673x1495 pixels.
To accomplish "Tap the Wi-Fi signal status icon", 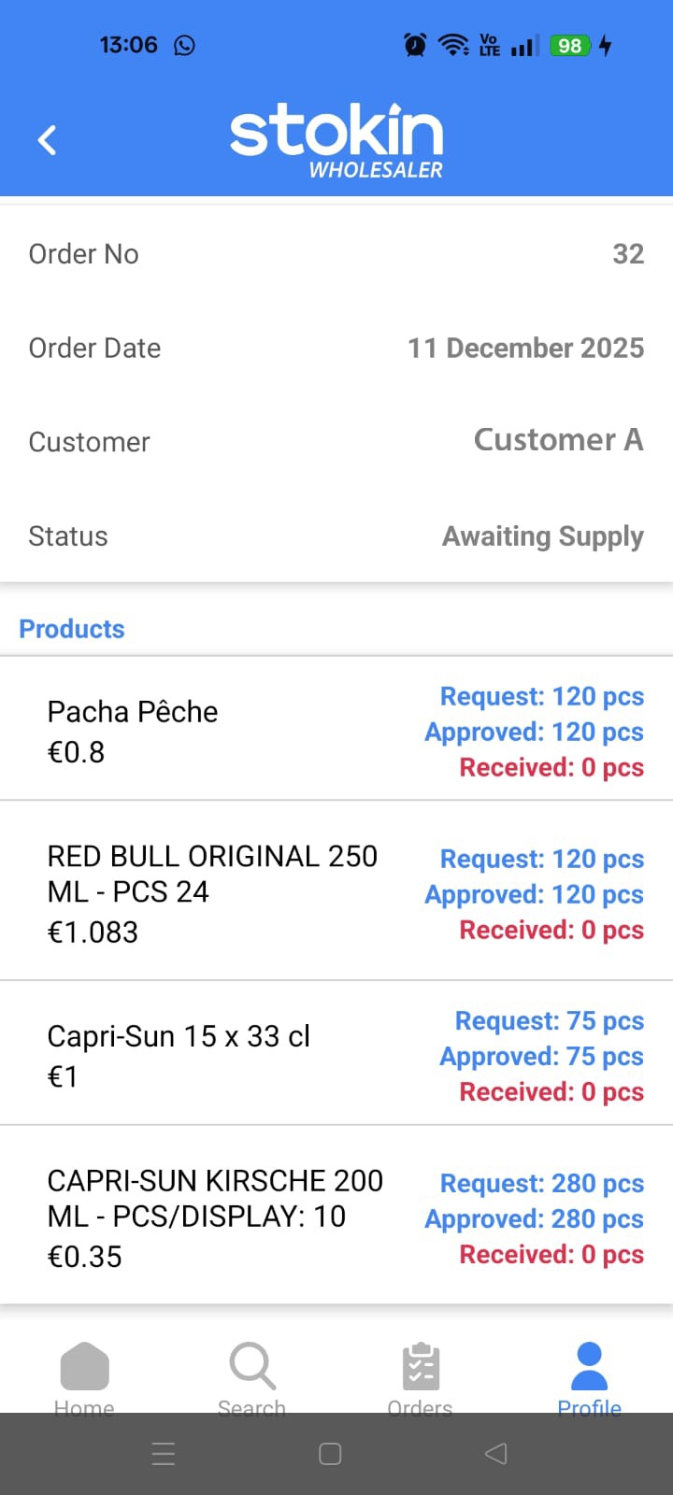I will (x=454, y=45).
